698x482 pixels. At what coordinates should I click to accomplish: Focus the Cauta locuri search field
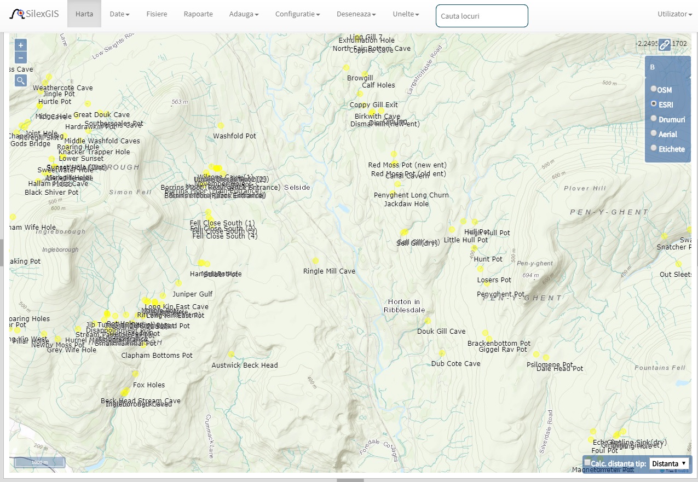tap(482, 16)
